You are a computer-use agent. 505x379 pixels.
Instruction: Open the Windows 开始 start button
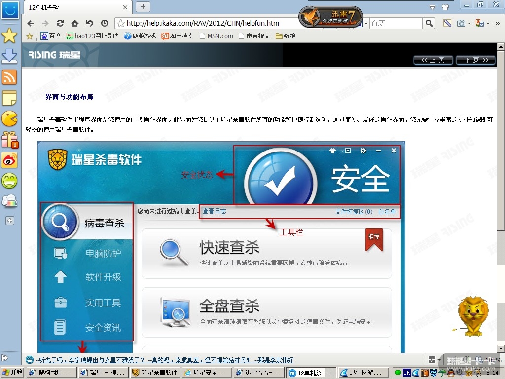[12, 372]
